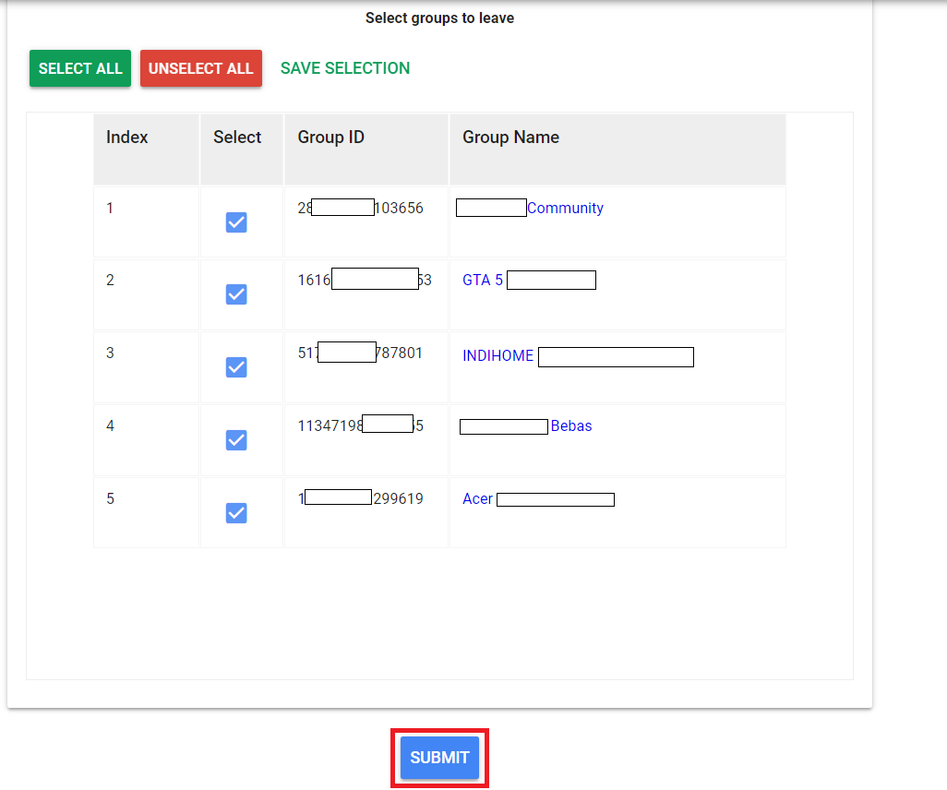Click the Select column header
The image size is (947, 790).
(237, 138)
